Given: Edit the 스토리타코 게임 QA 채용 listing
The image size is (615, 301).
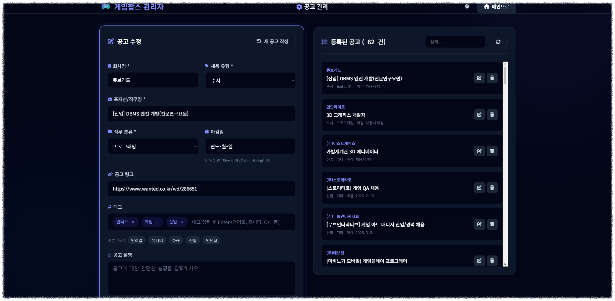Looking at the screenshot, I should (479, 187).
